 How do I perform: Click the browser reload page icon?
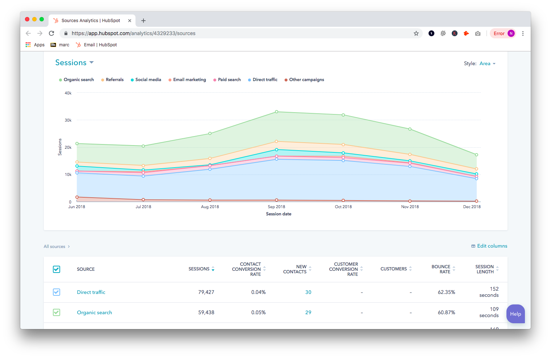tap(51, 33)
